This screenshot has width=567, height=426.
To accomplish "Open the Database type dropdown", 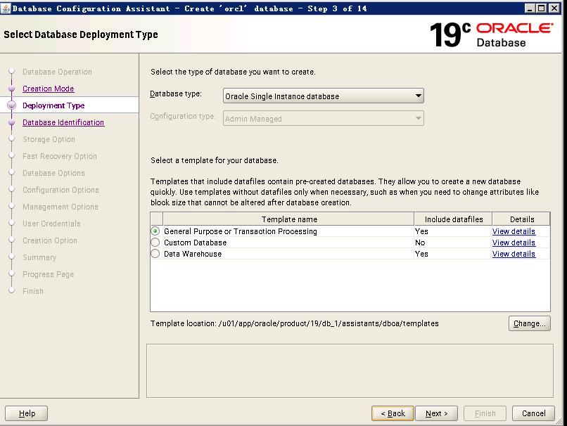I will coord(324,96).
